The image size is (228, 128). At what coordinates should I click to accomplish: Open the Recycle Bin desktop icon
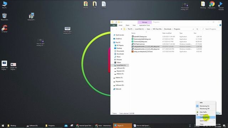pos(5,17)
